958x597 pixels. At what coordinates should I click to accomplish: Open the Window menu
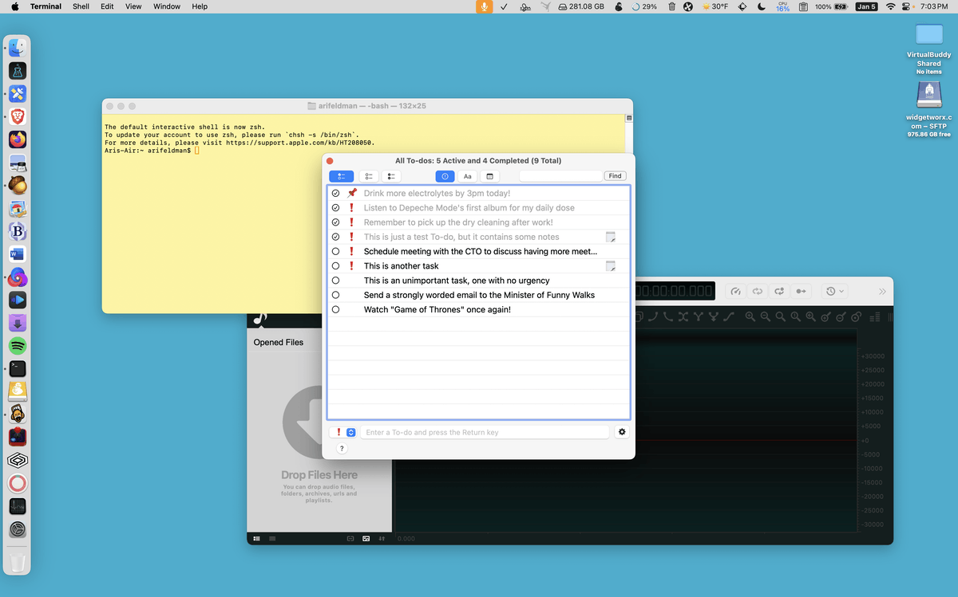coord(167,6)
